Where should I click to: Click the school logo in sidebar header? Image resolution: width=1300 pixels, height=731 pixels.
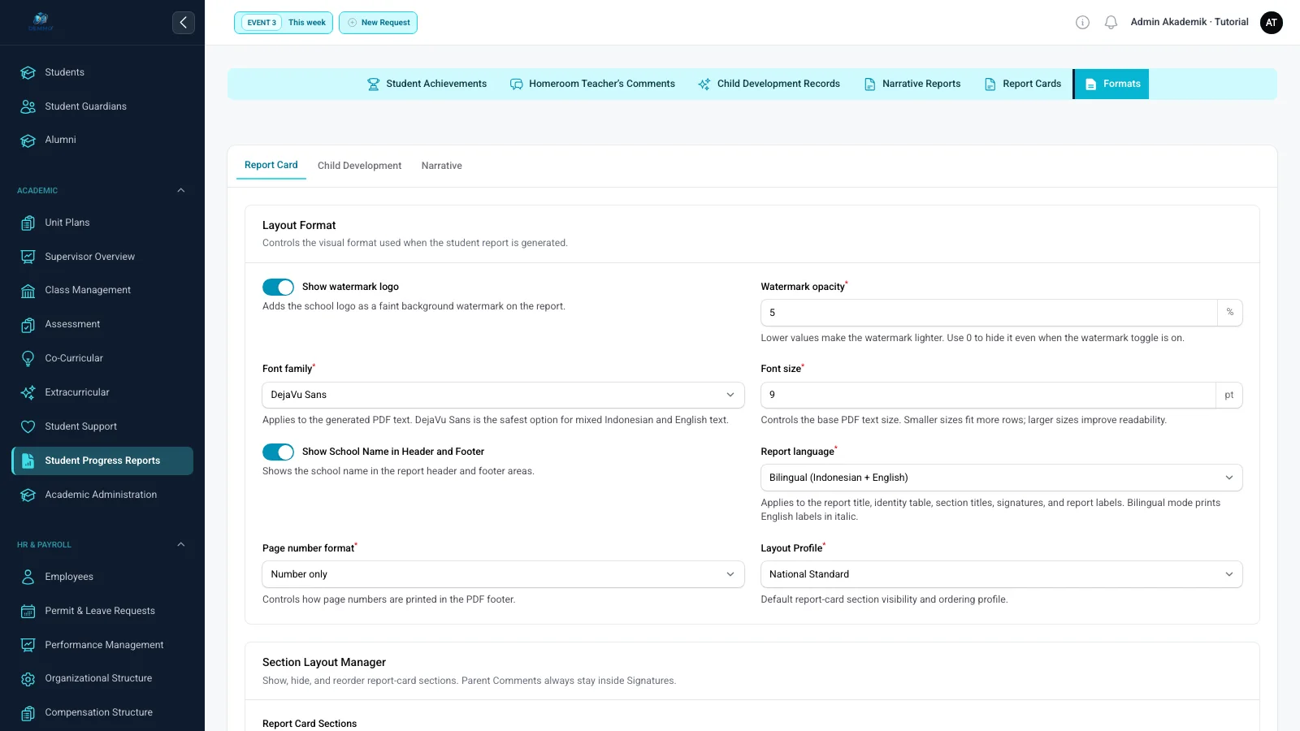pyautogui.click(x=41, y=22)
